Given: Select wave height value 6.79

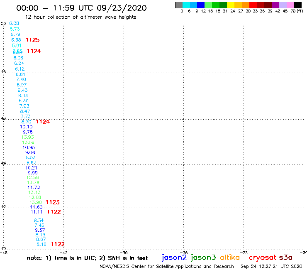Looking at the screenshot, I should (x=15, y=34).
